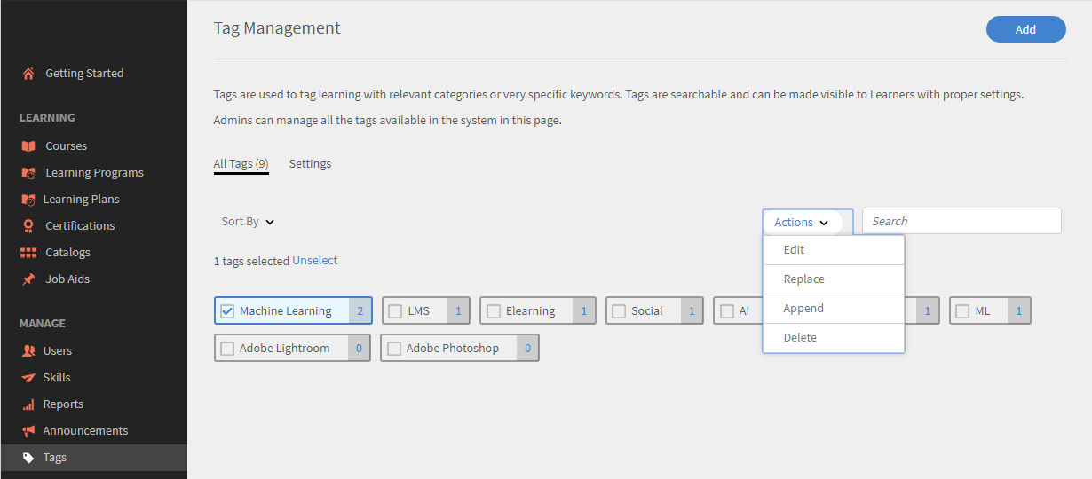Check the LMS tag checkbox
The height and width of the screenshot is (479, 1092).
point(395,311)
